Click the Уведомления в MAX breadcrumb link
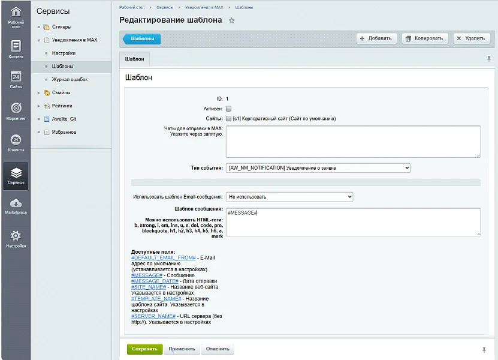Viewport: 498px width, 360px height. (x=204, y=7)
